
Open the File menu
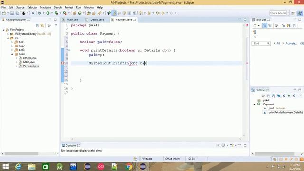click(3, 7)
